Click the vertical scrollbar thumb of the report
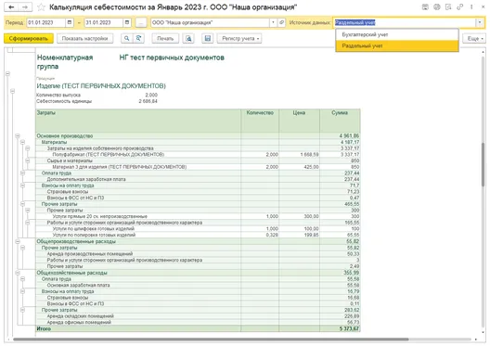Image resolution: width=490 pixels, height=346 pixels. pos(484,164)
